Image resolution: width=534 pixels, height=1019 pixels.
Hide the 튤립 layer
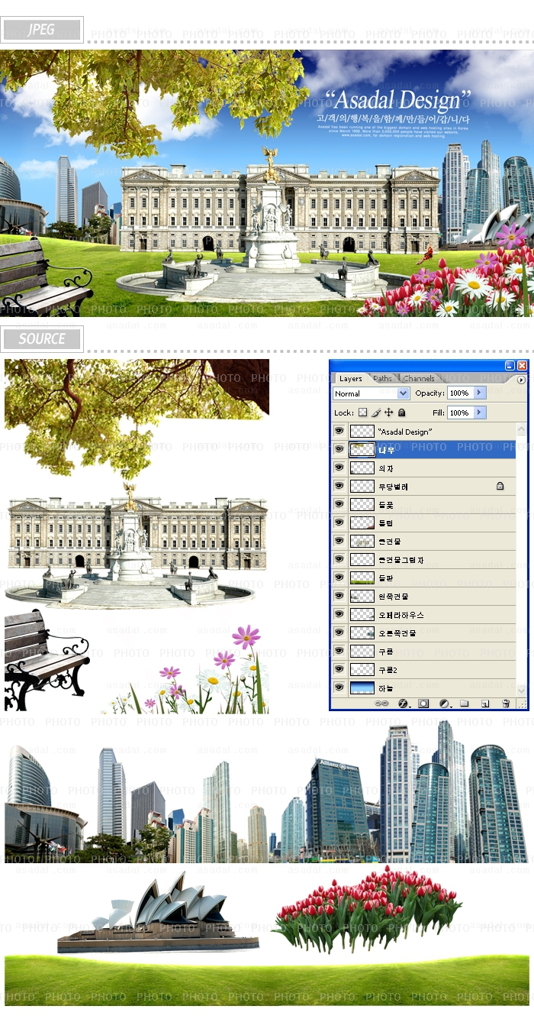coord(339,523)
